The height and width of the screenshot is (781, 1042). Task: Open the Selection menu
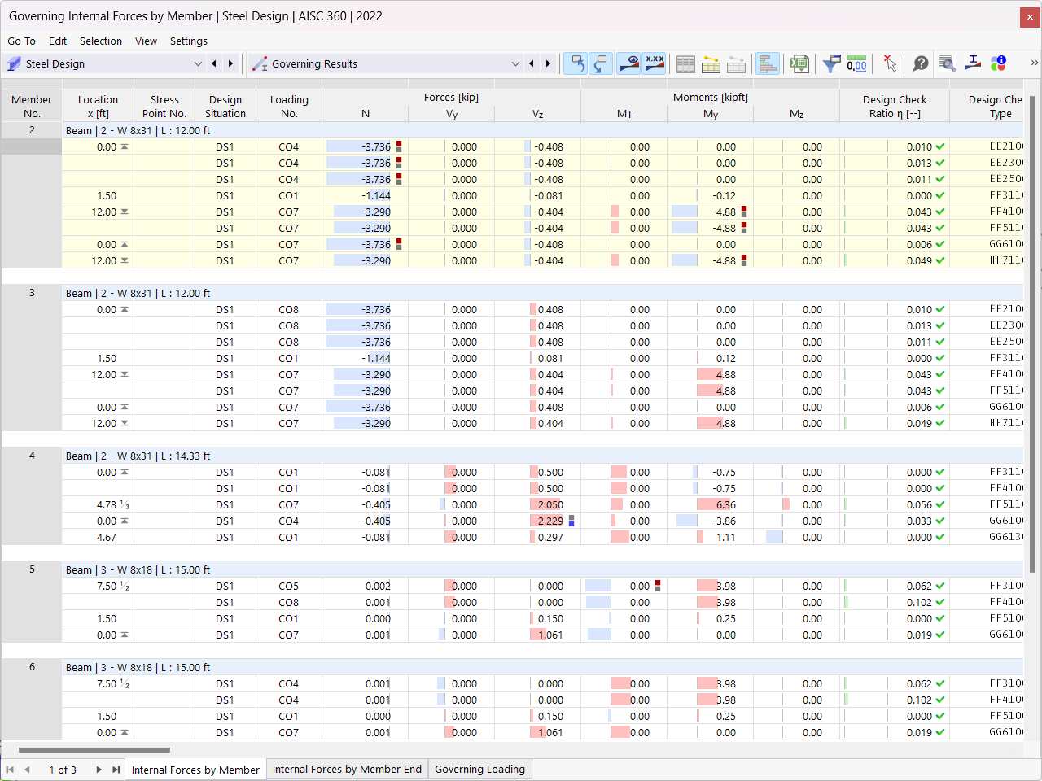click(x=101, y=41)
